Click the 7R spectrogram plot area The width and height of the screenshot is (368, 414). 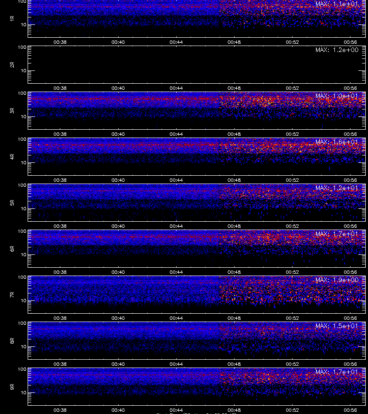197,295
